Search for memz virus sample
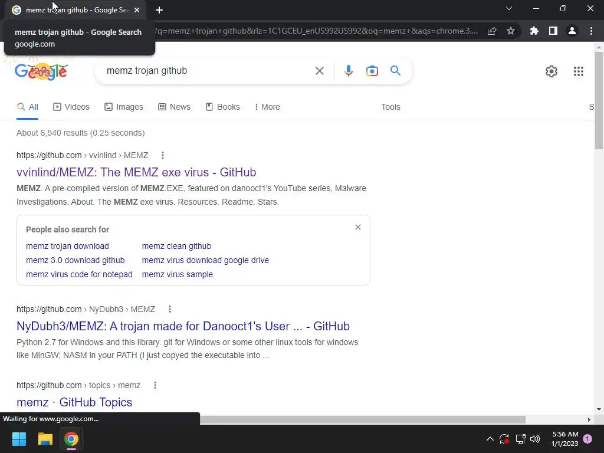Viewport: 604px width, 453px height. click(177, 275)
